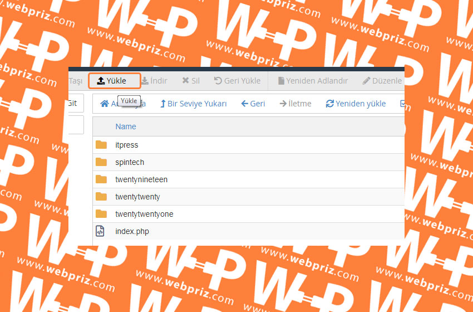Select the spintech folder name

tap(130, 163)
